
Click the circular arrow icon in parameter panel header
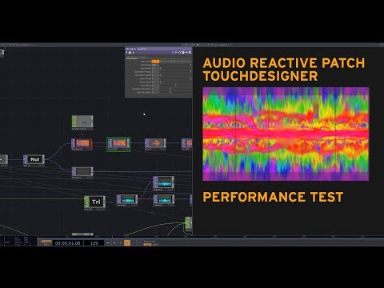(x=179, y=52)
